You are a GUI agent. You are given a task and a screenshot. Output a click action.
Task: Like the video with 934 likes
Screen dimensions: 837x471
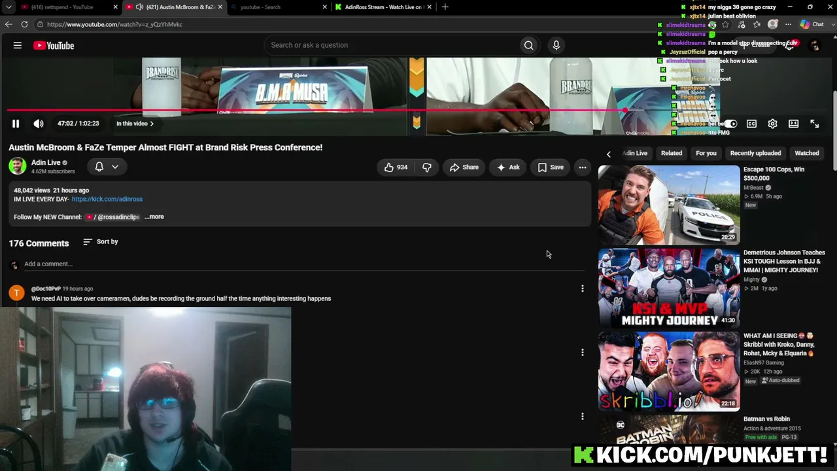click(396, 167)
